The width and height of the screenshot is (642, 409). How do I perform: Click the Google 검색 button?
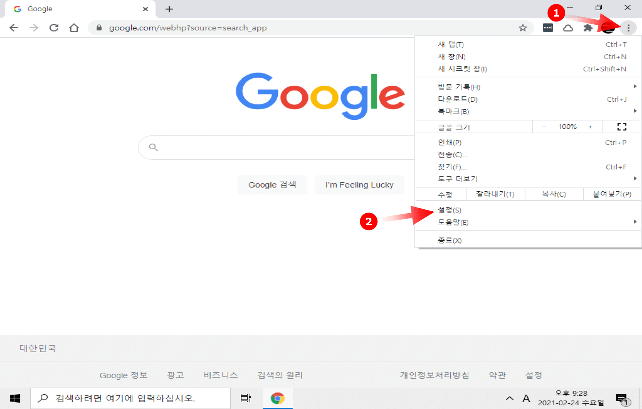pos(272,185)
